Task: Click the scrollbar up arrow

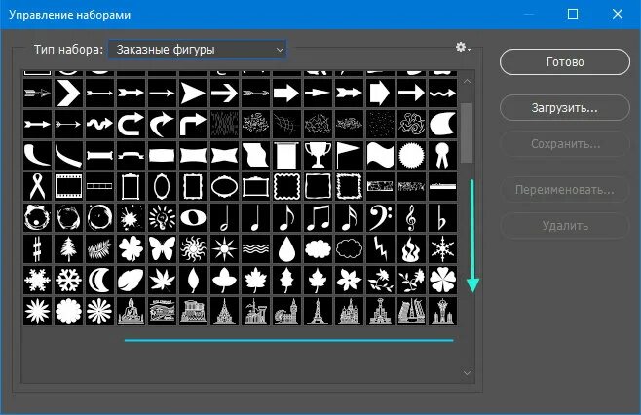Action: pos(468,82)
